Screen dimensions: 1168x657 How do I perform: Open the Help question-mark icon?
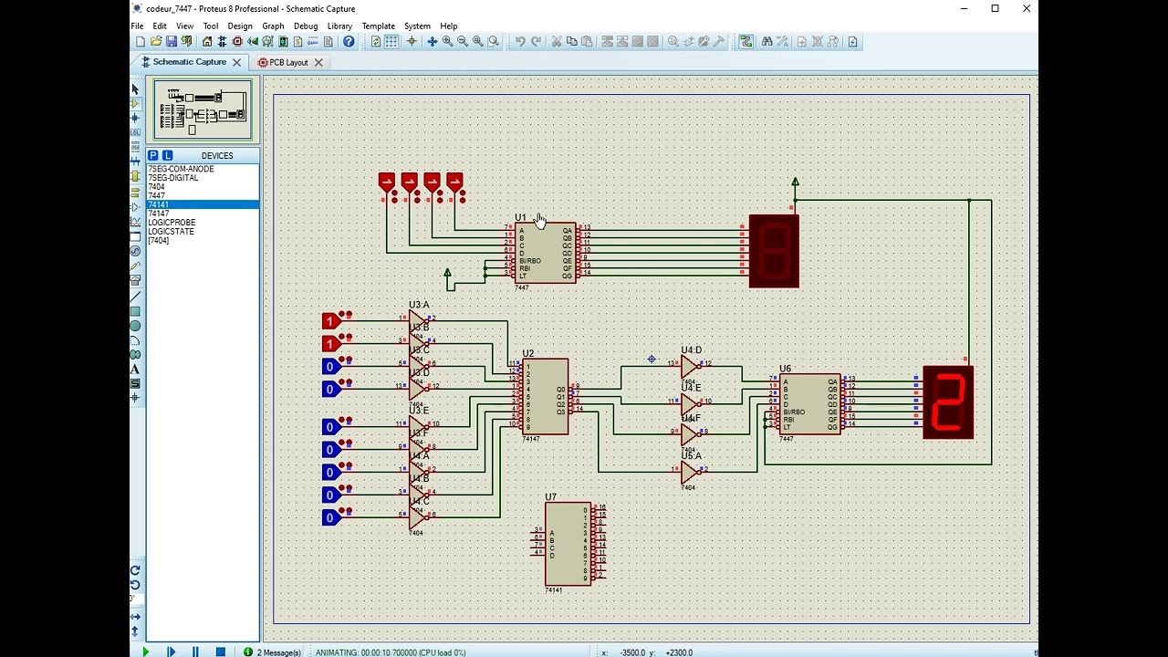[349, 41]
